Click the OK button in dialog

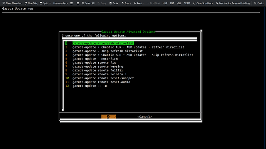(109, 117)
